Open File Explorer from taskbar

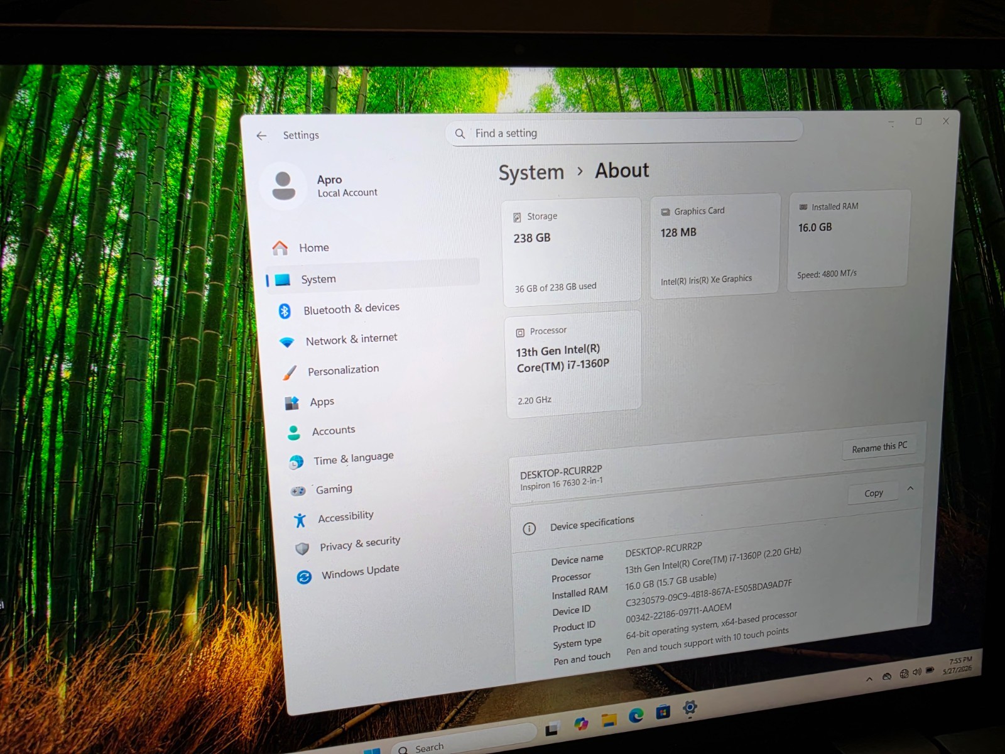pos(609,719)
